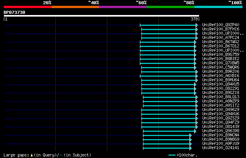
Task: Click the ~60% legend percentage label
Action: [x=141, y=3]
